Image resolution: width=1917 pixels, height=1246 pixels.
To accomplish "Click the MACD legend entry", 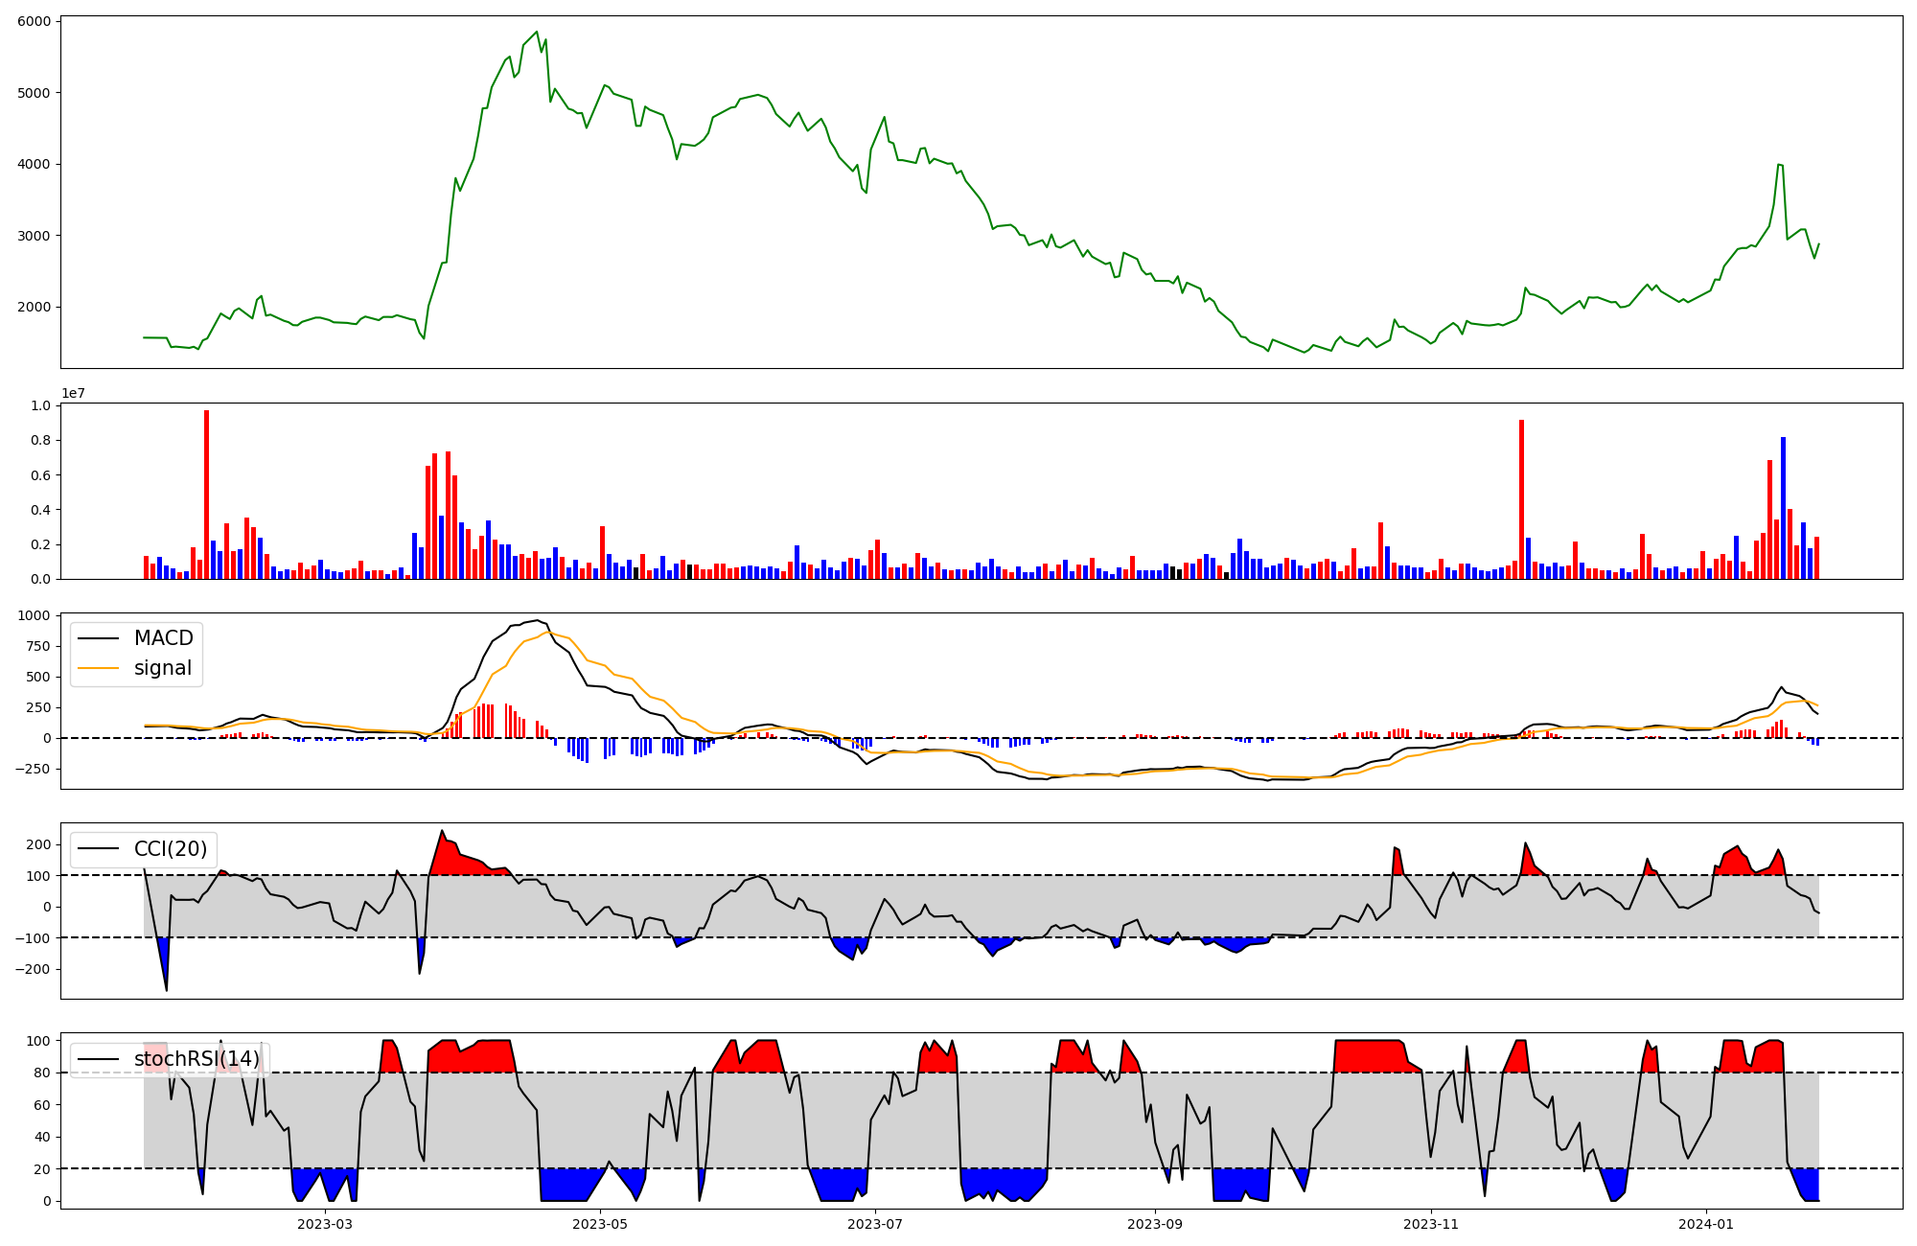I will click(x=163, y=638).
